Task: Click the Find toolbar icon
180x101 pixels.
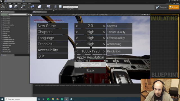Action: coord(32,7)
